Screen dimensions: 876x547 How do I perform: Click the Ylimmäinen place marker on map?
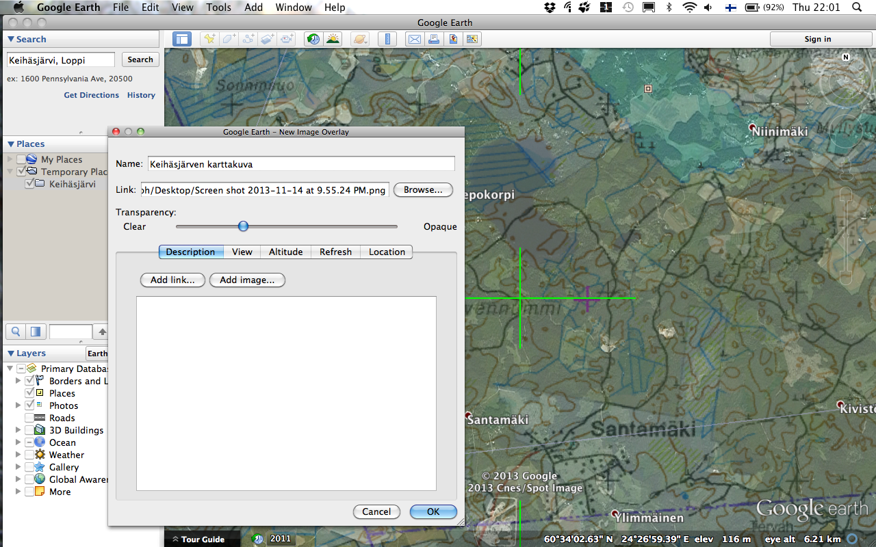point(615,513)
